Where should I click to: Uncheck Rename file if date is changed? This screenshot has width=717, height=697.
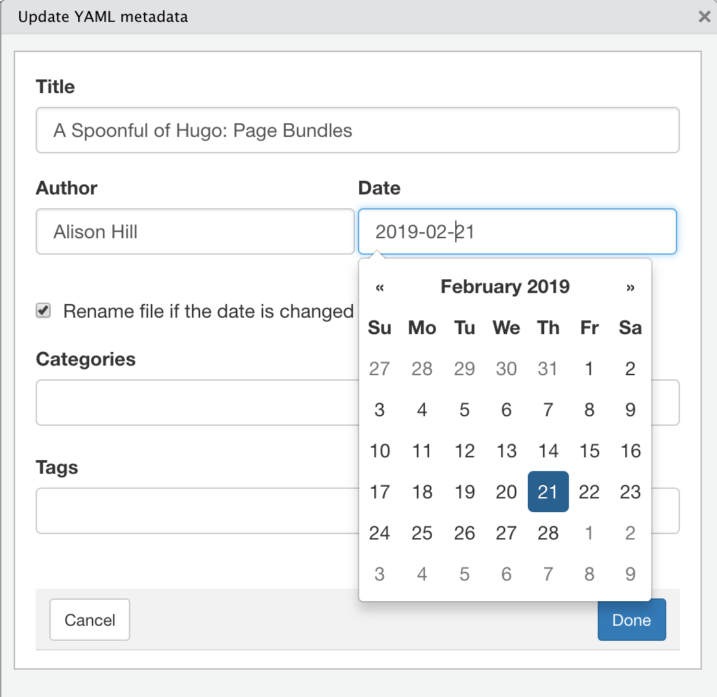tap(43, 311)
